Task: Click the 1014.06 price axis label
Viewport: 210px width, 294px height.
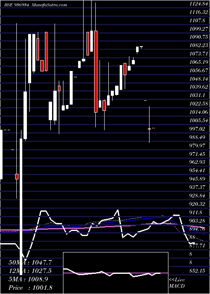Action: (x=199, y=112)
